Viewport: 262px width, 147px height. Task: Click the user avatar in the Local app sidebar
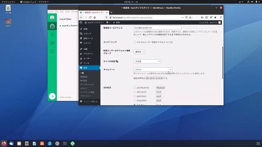[x=52, y=18]
